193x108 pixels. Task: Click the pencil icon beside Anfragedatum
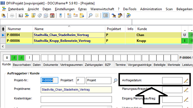coord(186,81)
